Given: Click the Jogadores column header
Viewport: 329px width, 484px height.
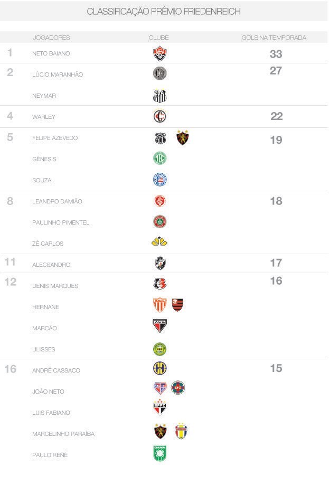Looking at the screenshot, I should 51,38.
